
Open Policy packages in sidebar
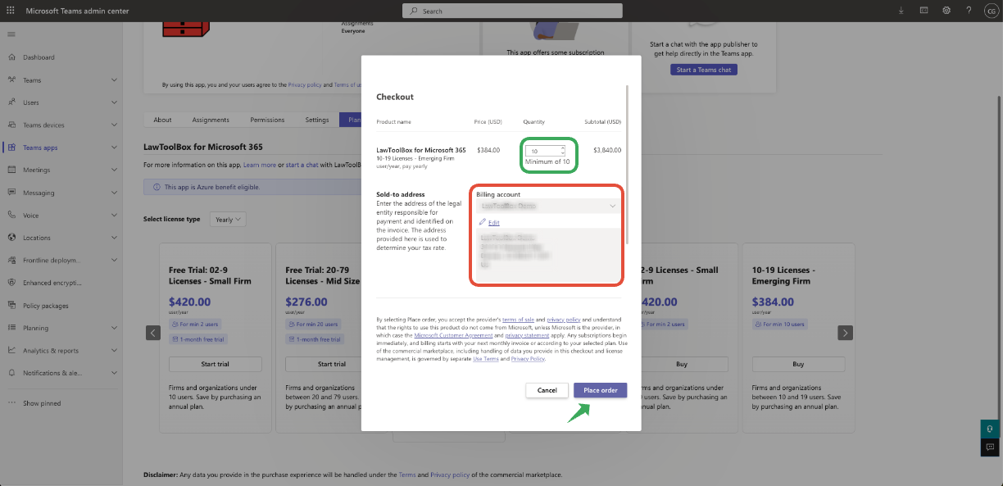[46, 306]
